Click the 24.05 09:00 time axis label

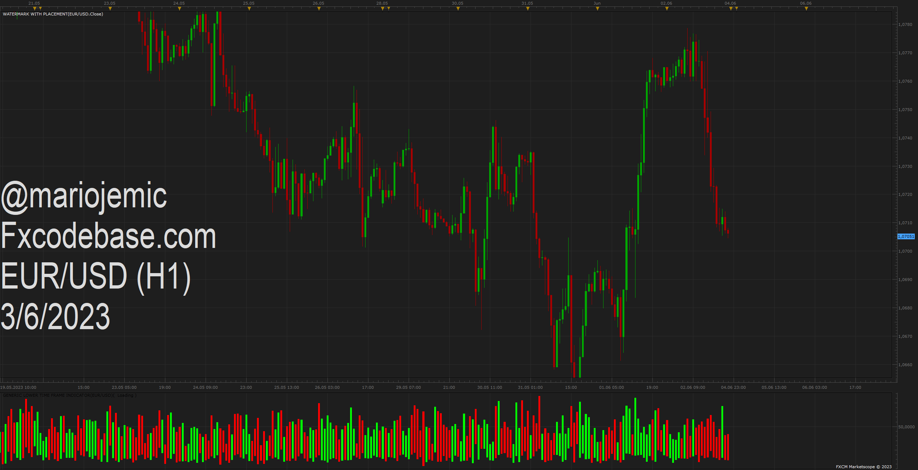[205, 387]
